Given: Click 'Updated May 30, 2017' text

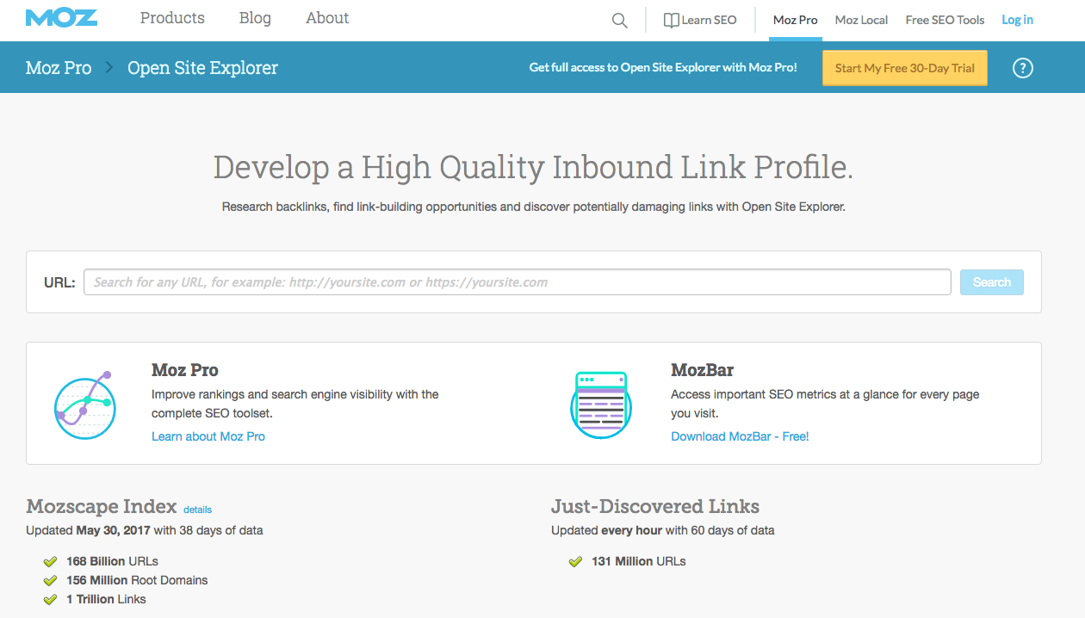Looking at the screenshot, I should 88,530.
